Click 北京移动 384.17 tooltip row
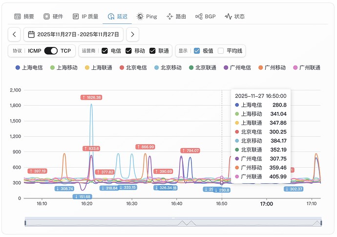The width and height of the screenshot is (337, 237). pos(261,141)
